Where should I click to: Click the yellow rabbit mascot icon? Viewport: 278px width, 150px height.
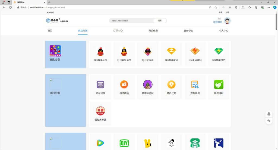(148, 143)
